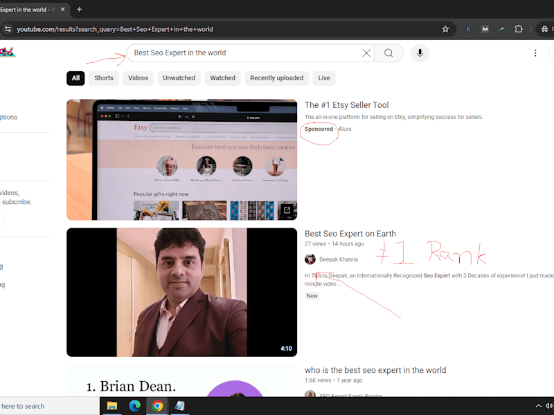
Task: Bookmark this page with the star icon
Action: coord(445,29)
